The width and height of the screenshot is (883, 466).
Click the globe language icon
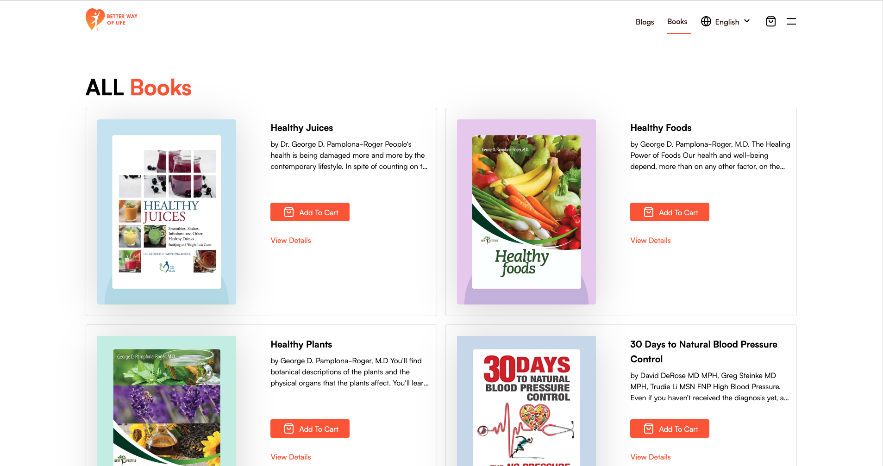tap(706, 22)
